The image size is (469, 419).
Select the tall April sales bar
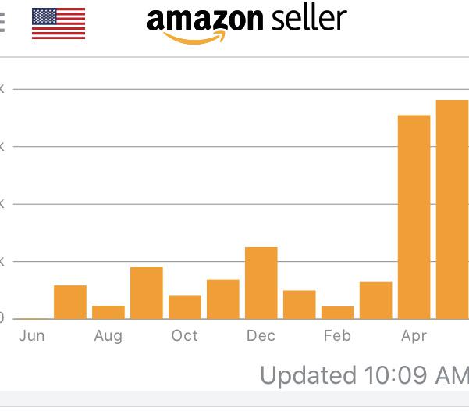click(414, 217)
